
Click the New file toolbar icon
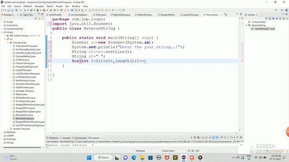tap(2, 10)
